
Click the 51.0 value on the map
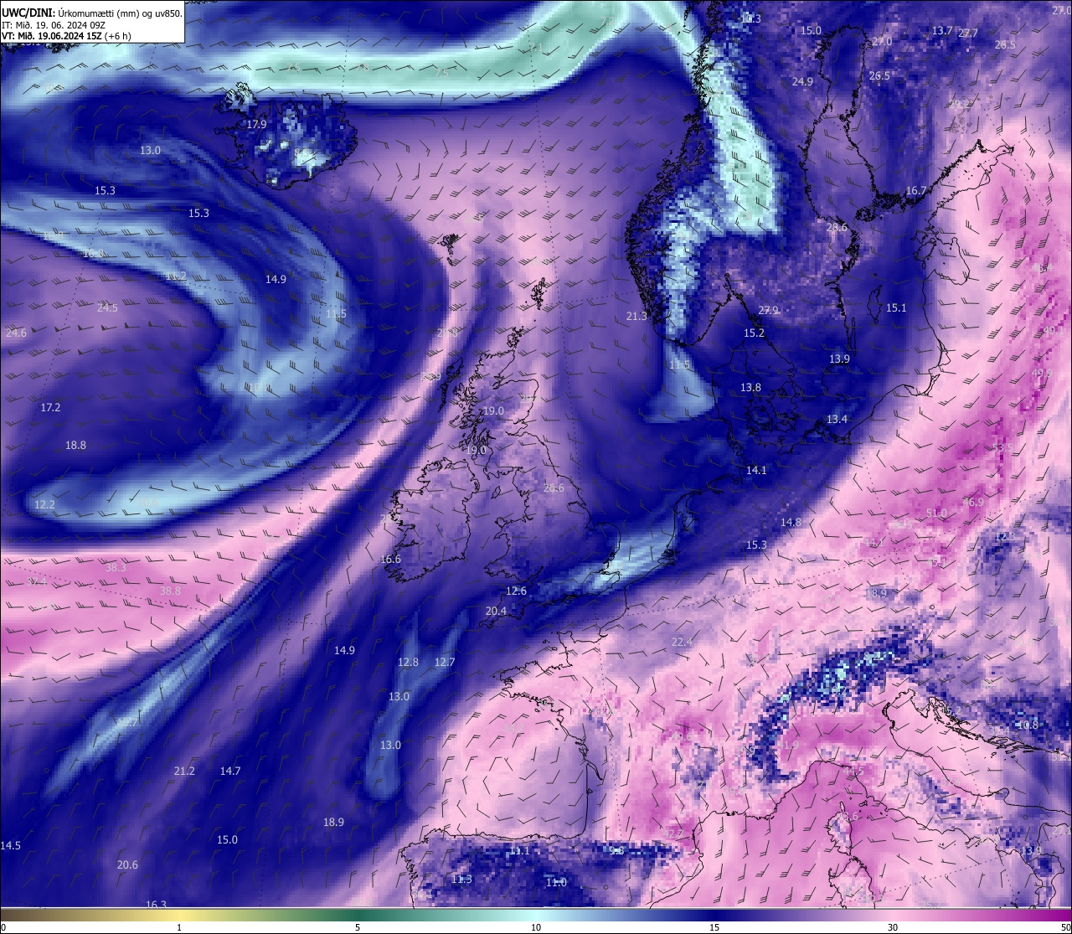point(936,513)
